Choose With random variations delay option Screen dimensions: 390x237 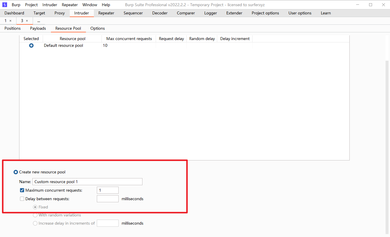point(35,215)
